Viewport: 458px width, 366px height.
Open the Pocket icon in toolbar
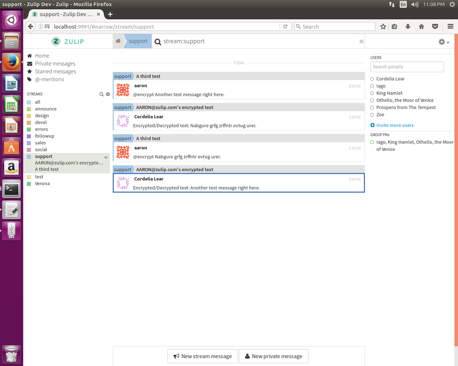[435, 26]
